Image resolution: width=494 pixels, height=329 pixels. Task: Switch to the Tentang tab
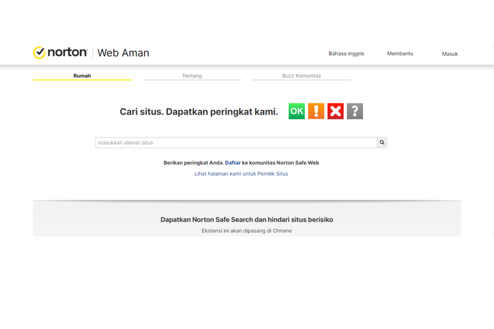(192, 76)
